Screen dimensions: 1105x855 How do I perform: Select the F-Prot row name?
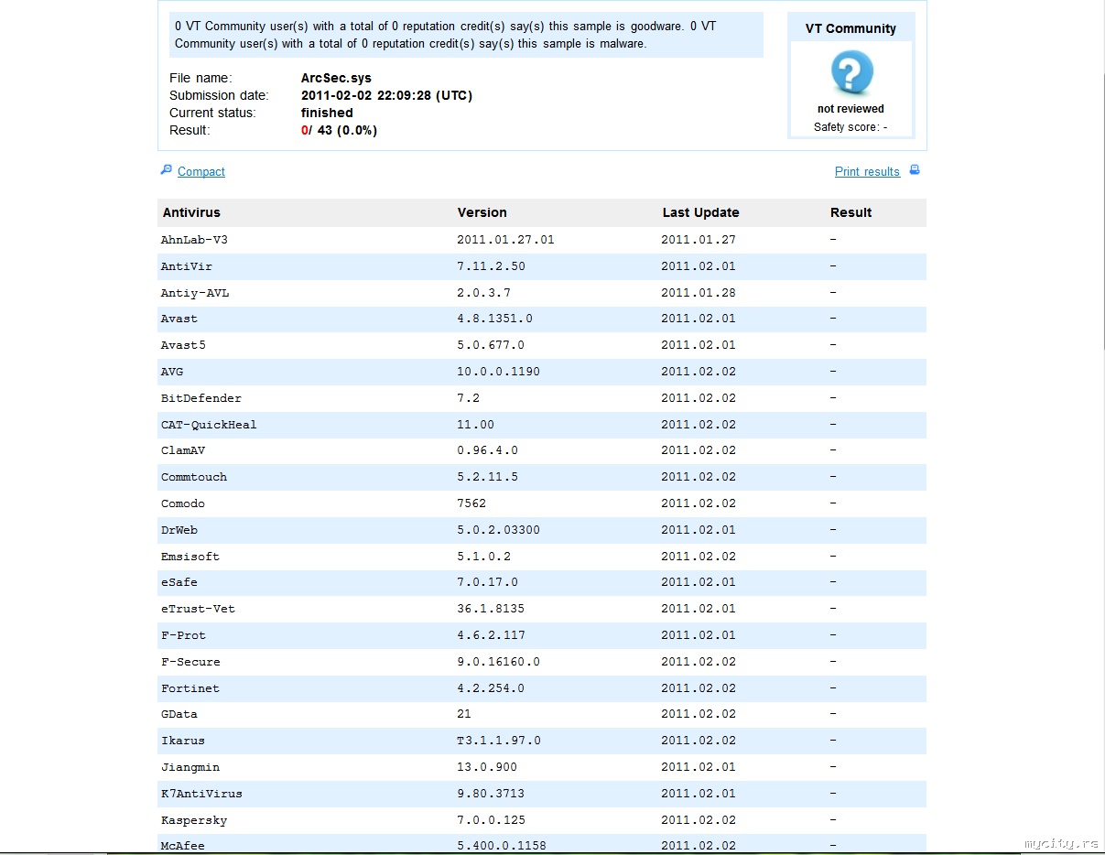click(x=183, y=635)
